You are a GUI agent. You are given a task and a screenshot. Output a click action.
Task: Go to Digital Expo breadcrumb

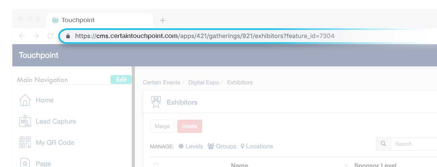(203, 82)
